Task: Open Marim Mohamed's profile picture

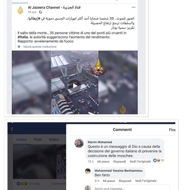Action: tap(79, 143)
